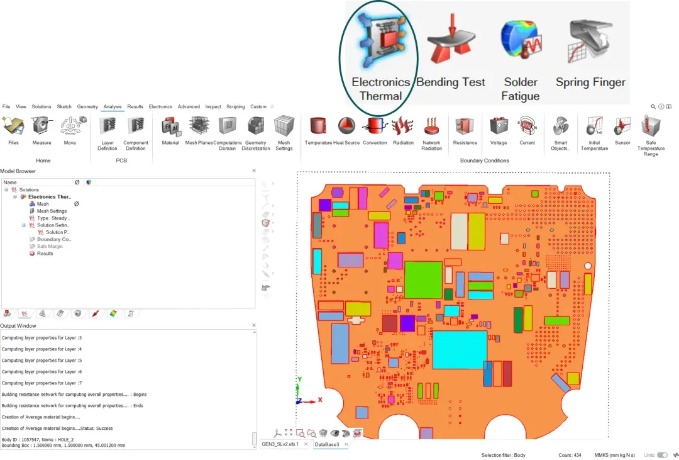679x460 pixels.
Task: Toggle the Mesh visibility marker in the tree
Action: [x=76, y=204]
